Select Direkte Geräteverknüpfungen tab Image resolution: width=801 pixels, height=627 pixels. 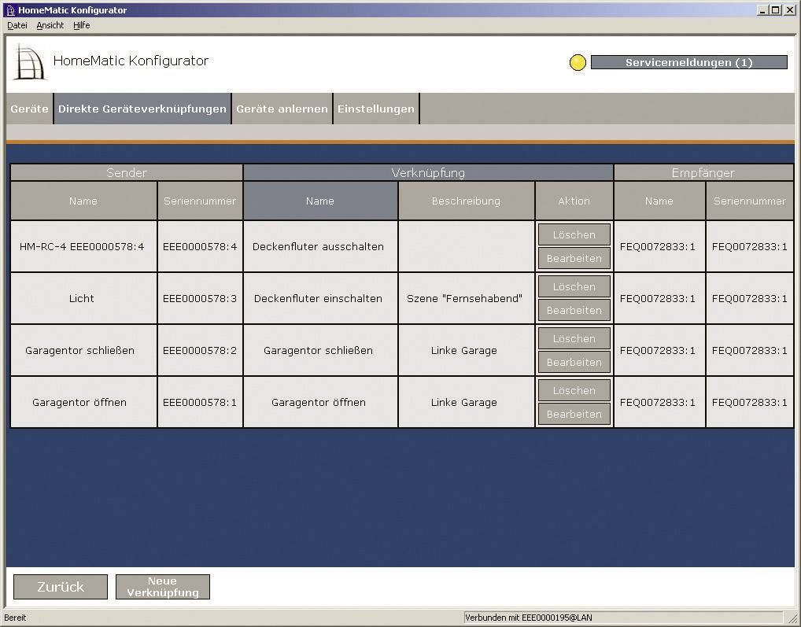pyautogui.click(x=142, y=109)
